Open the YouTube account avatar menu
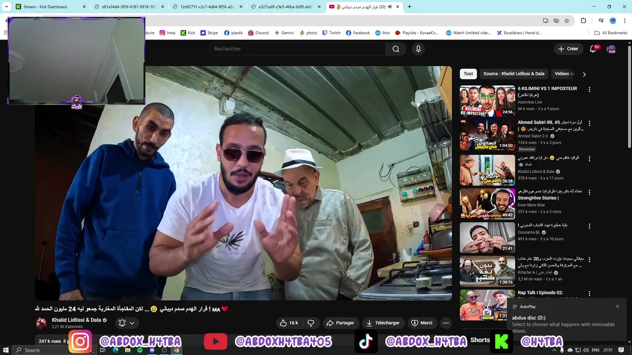This screenshot has width=632, height=355. [x=611, y=49]
